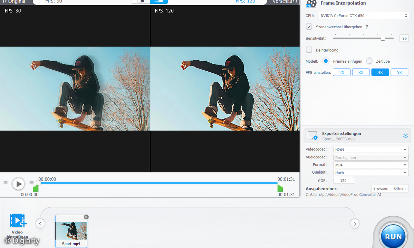Viewport: 414px width, 248px height.
Task: Select the 5X FPS option
Action: tap(399, 72)
